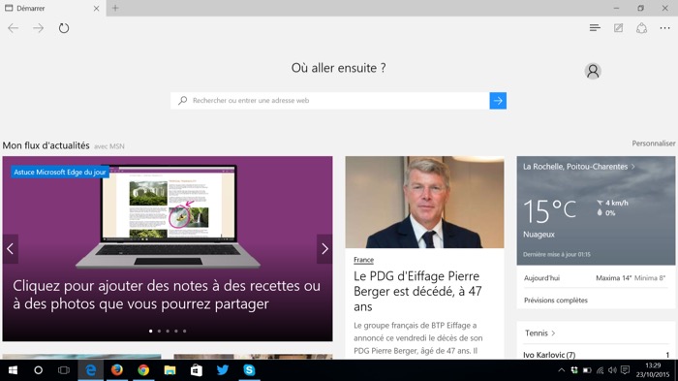Select fourth carousel pagination dot
This screenshot has height=381, width=678.
pyautogui.click(x=176, y=331)
